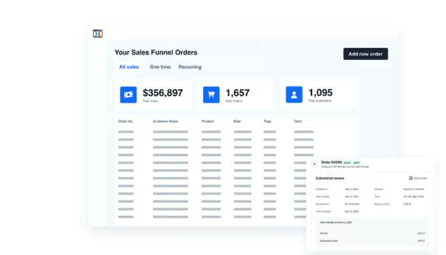Switch to the All sales tab

pos(129,67)
